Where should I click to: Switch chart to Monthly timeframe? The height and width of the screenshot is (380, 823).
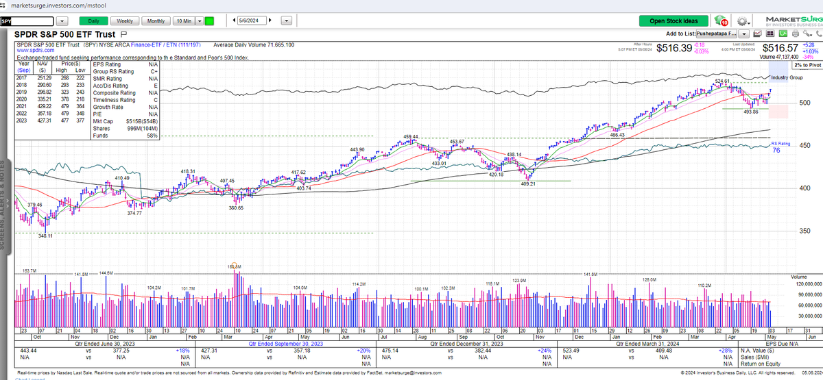[x=156, y=21]
